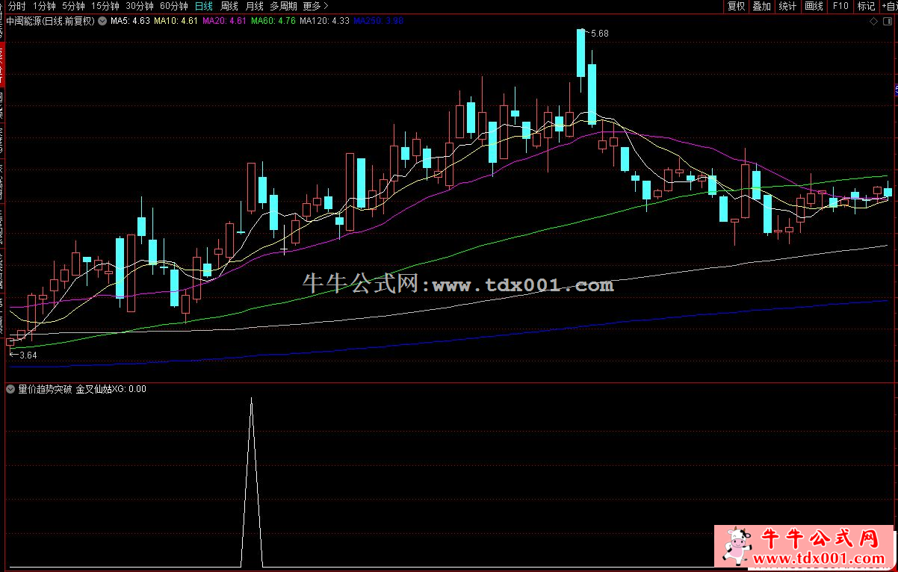Click the 叠加 overlay button
The width and height of the screenshot is (898, 572).
coord(761,6)
